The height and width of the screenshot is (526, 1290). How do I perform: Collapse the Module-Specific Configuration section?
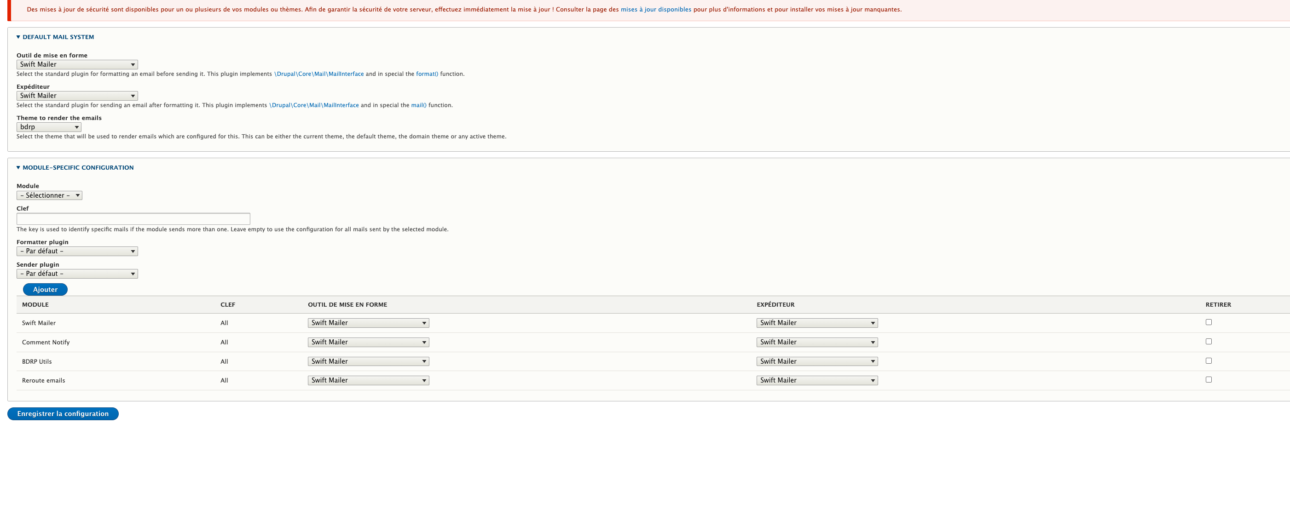click(x=78, y=168)
